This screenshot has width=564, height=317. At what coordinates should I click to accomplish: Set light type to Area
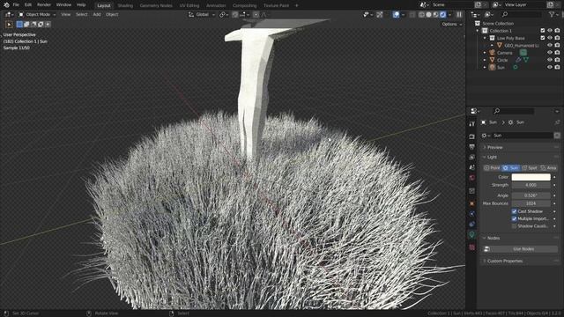548,168
